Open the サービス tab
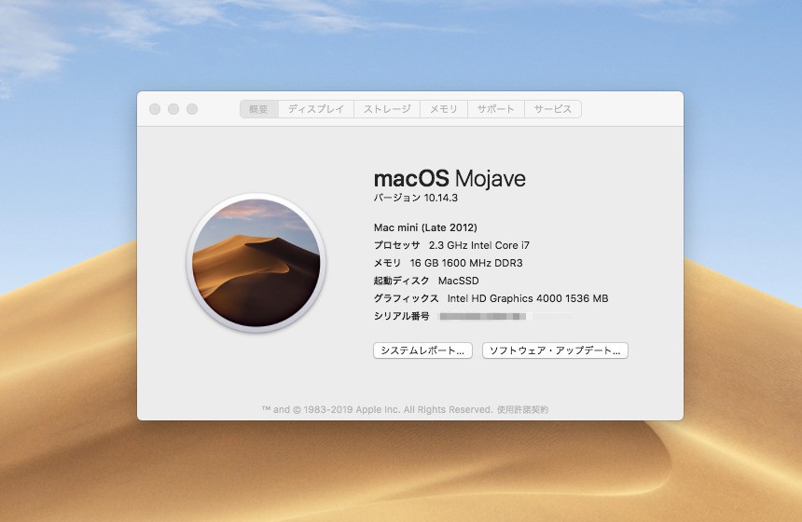Image resolution: width=802 pixels, height=522 pixels. tap(553, 109)
